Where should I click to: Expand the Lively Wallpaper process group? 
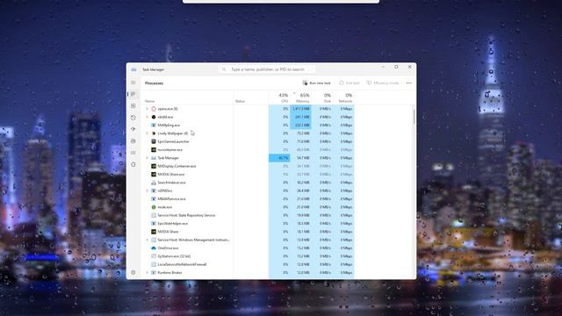(147, 133)
